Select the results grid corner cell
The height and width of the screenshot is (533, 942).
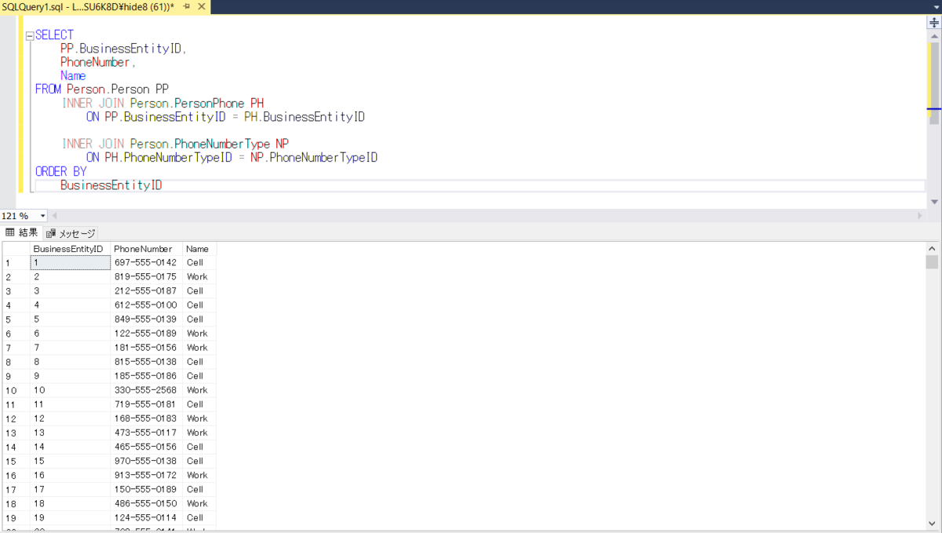pyautogui.click(x=16, y=249)
